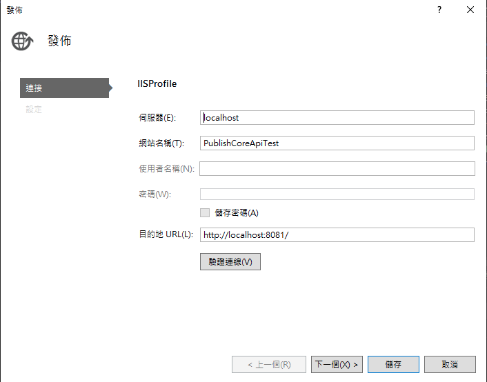The width and height of the screenshot is (487, 382).
Task: Select the 設定 tab in sidebar
Action: pos(34,110)
